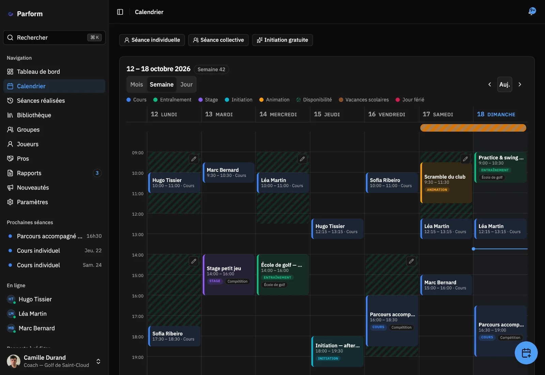
Task: Open the notifications bell icon
Action: tap(532, 12)
